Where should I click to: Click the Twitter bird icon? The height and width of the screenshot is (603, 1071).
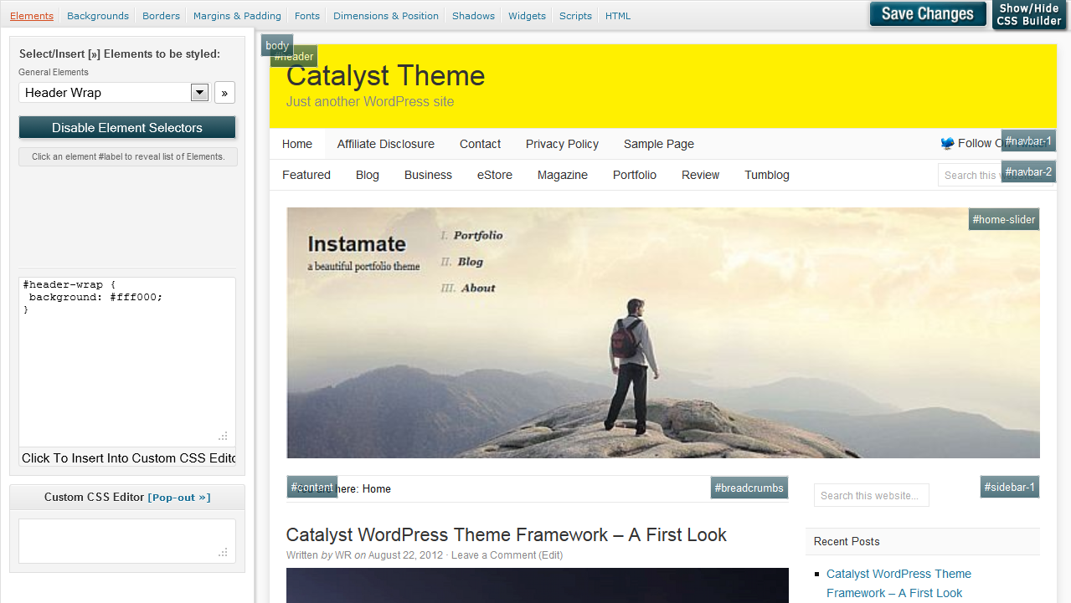pos(947,143)
